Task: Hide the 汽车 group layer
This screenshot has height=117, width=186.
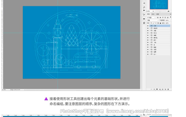Action: 148,26
